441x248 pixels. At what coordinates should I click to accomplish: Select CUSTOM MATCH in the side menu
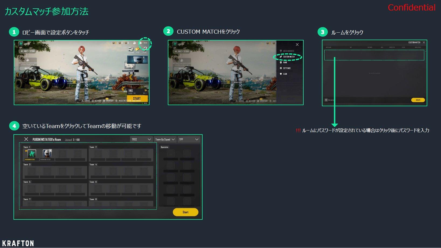coord(287,57)
